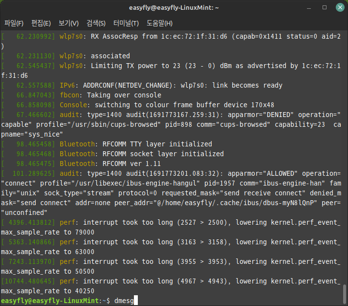This screenshot has width=348, height=306.
Task: Click the 'IPv6' label
Action: click(x=67, y=85)
